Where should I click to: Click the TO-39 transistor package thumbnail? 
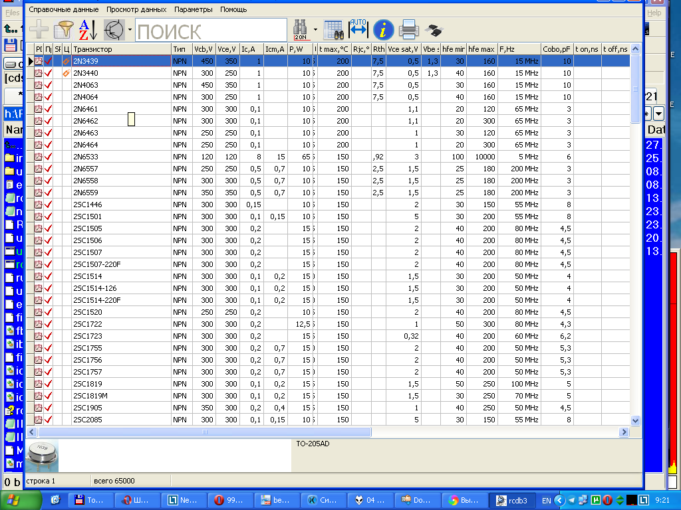(x=42, y=456)
